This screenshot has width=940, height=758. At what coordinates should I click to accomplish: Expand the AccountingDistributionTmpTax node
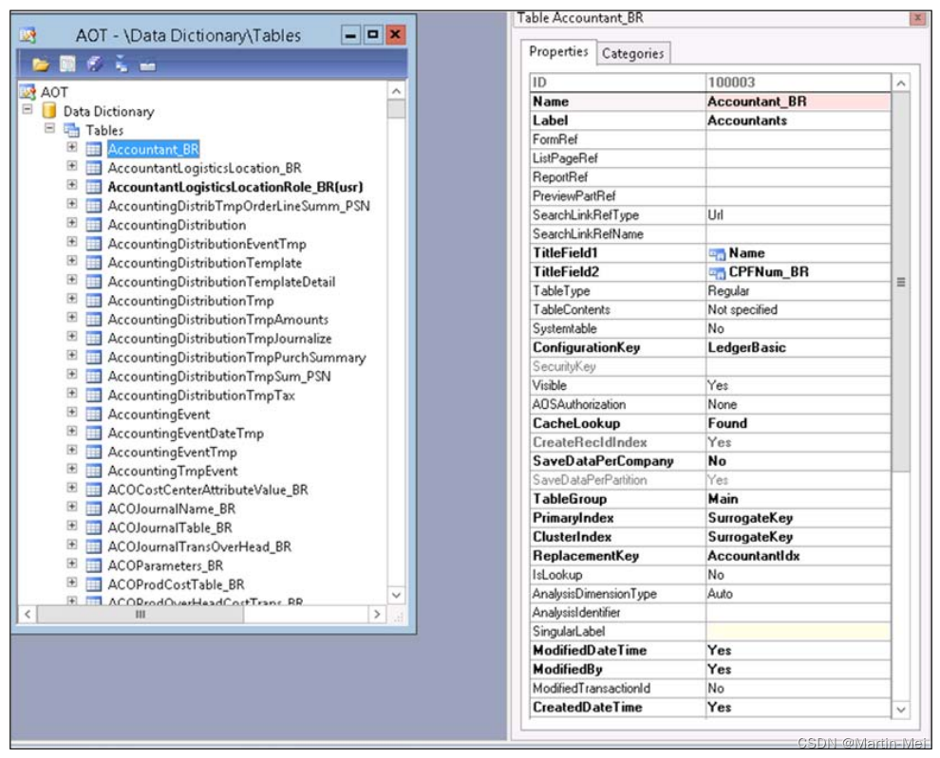tap(72, 393)
